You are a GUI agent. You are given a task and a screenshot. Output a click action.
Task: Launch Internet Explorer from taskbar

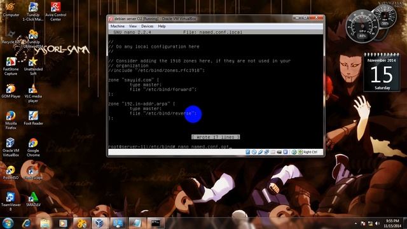pos(27,223)
